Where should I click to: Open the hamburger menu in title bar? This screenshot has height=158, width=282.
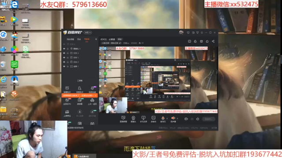pos(202,32)
